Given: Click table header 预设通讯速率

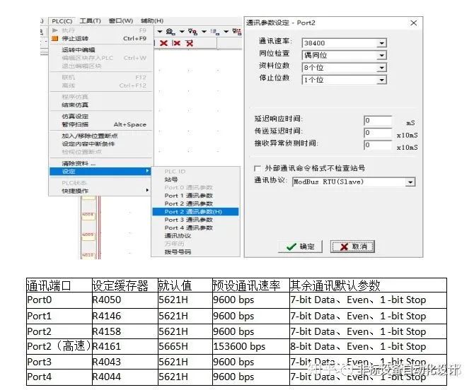Looking at the screenshot, I should pos(251,285).
